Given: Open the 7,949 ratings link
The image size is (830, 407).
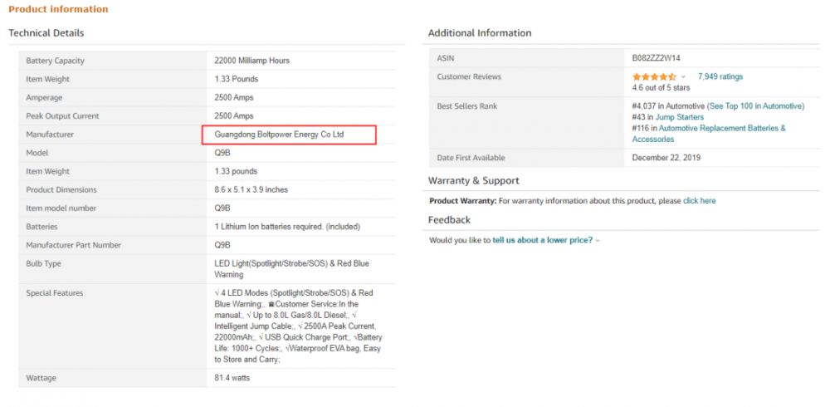Looking at the screenshot, I should [720, 76].
